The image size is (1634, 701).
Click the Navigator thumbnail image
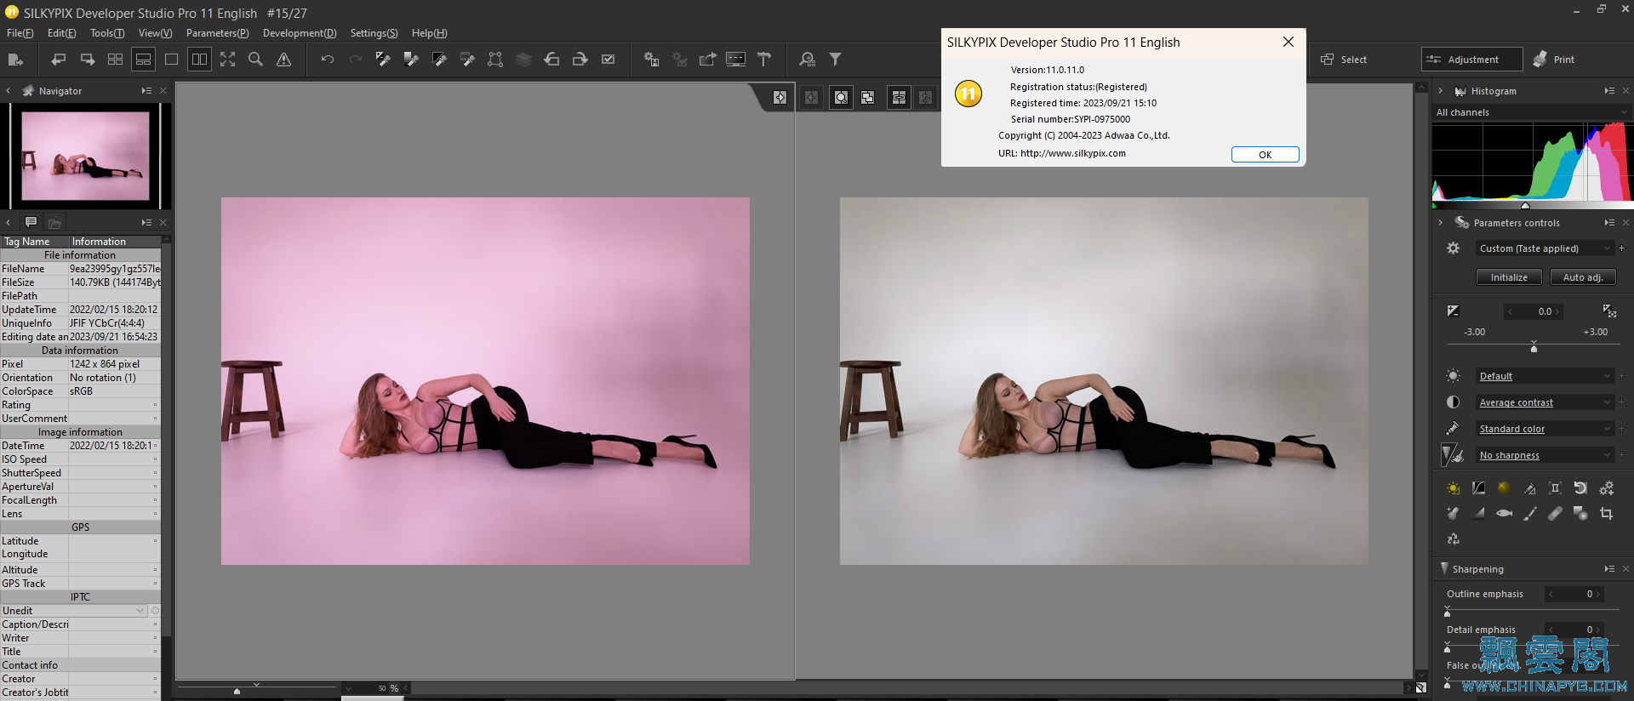[x=85, y=156]
